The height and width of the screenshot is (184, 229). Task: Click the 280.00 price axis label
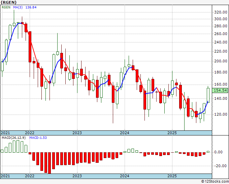[221, 26]
